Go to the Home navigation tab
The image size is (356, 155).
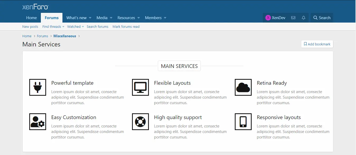32,18
